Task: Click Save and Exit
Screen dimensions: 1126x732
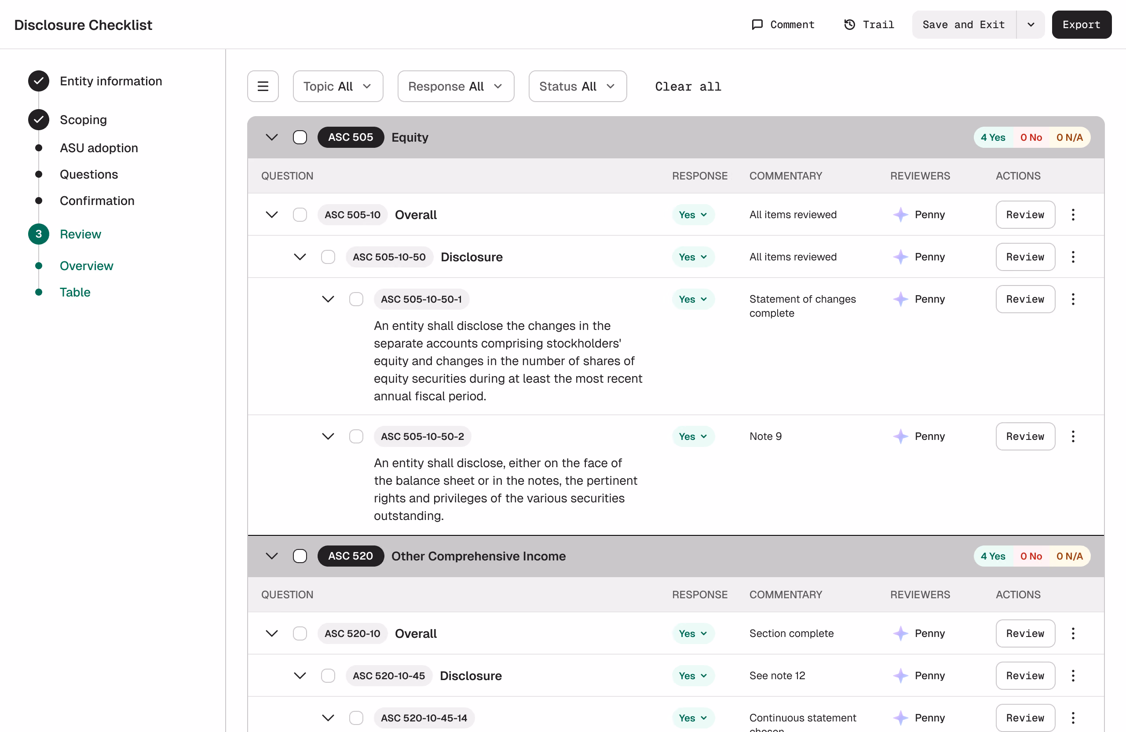Action: (x=964, y=25)
